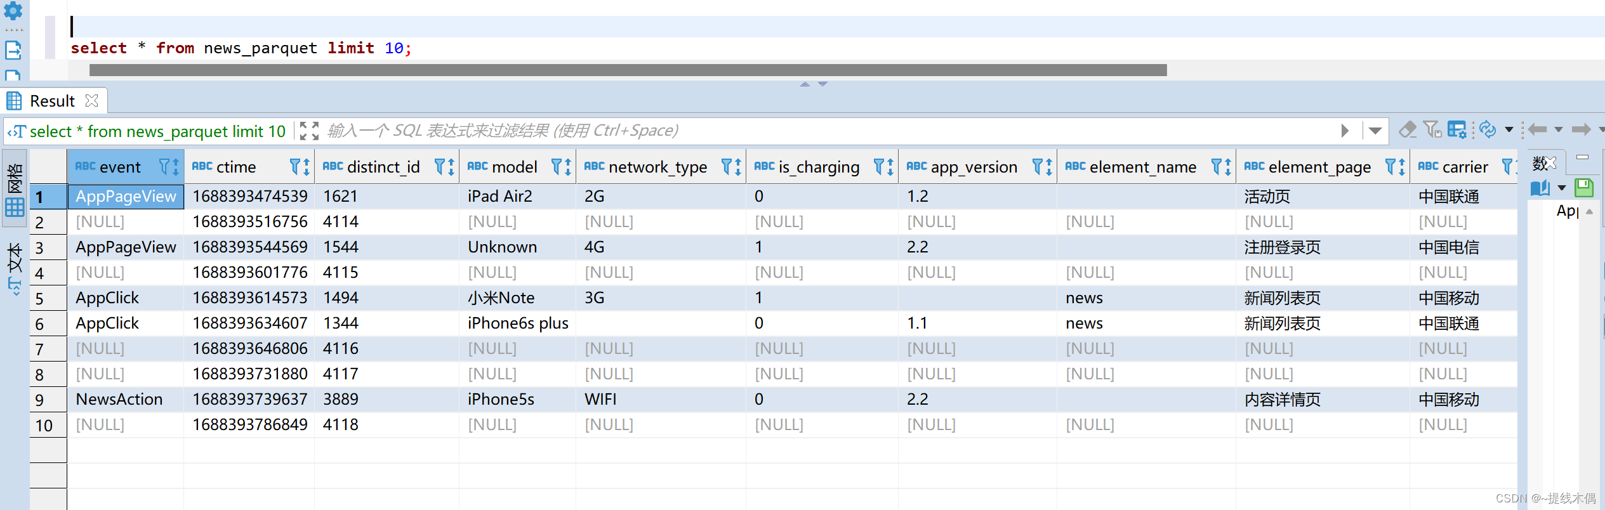Select row number 5 header
This screenshot has width=1605, height=510.
click(48, 298)
